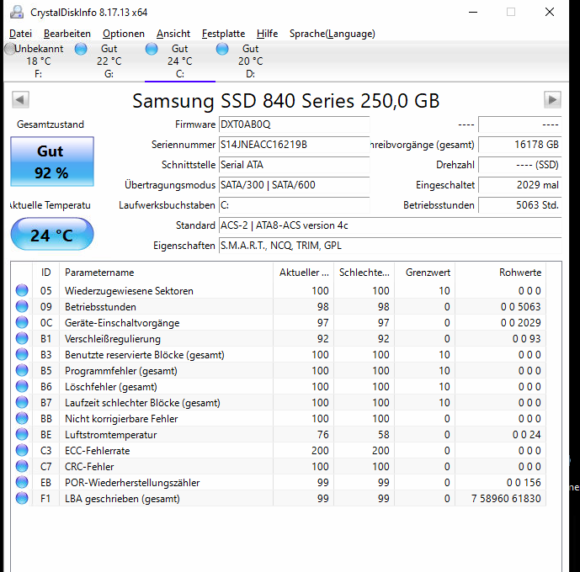The image size is (580, 572).
Task: Click status icon for Programmfehler row
Action: pyautogui.click(x=22, y=370)
